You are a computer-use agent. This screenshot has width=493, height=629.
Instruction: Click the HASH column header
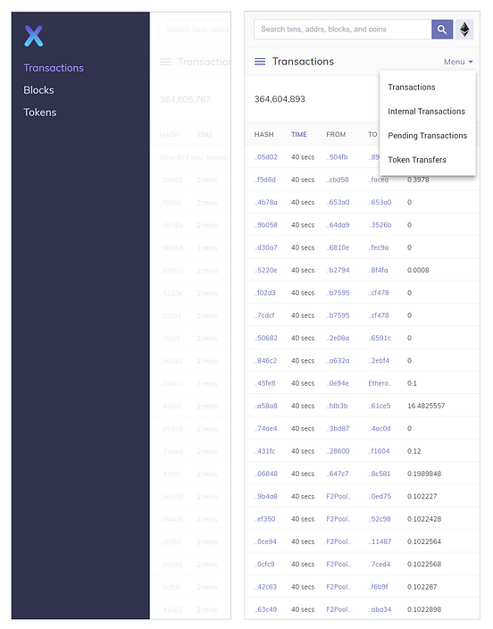(264, 134)
